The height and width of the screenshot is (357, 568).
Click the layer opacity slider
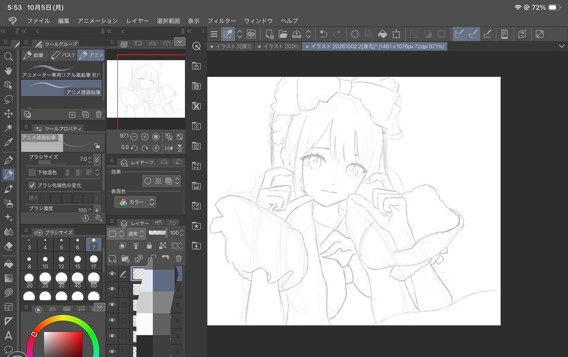point(158,233)
